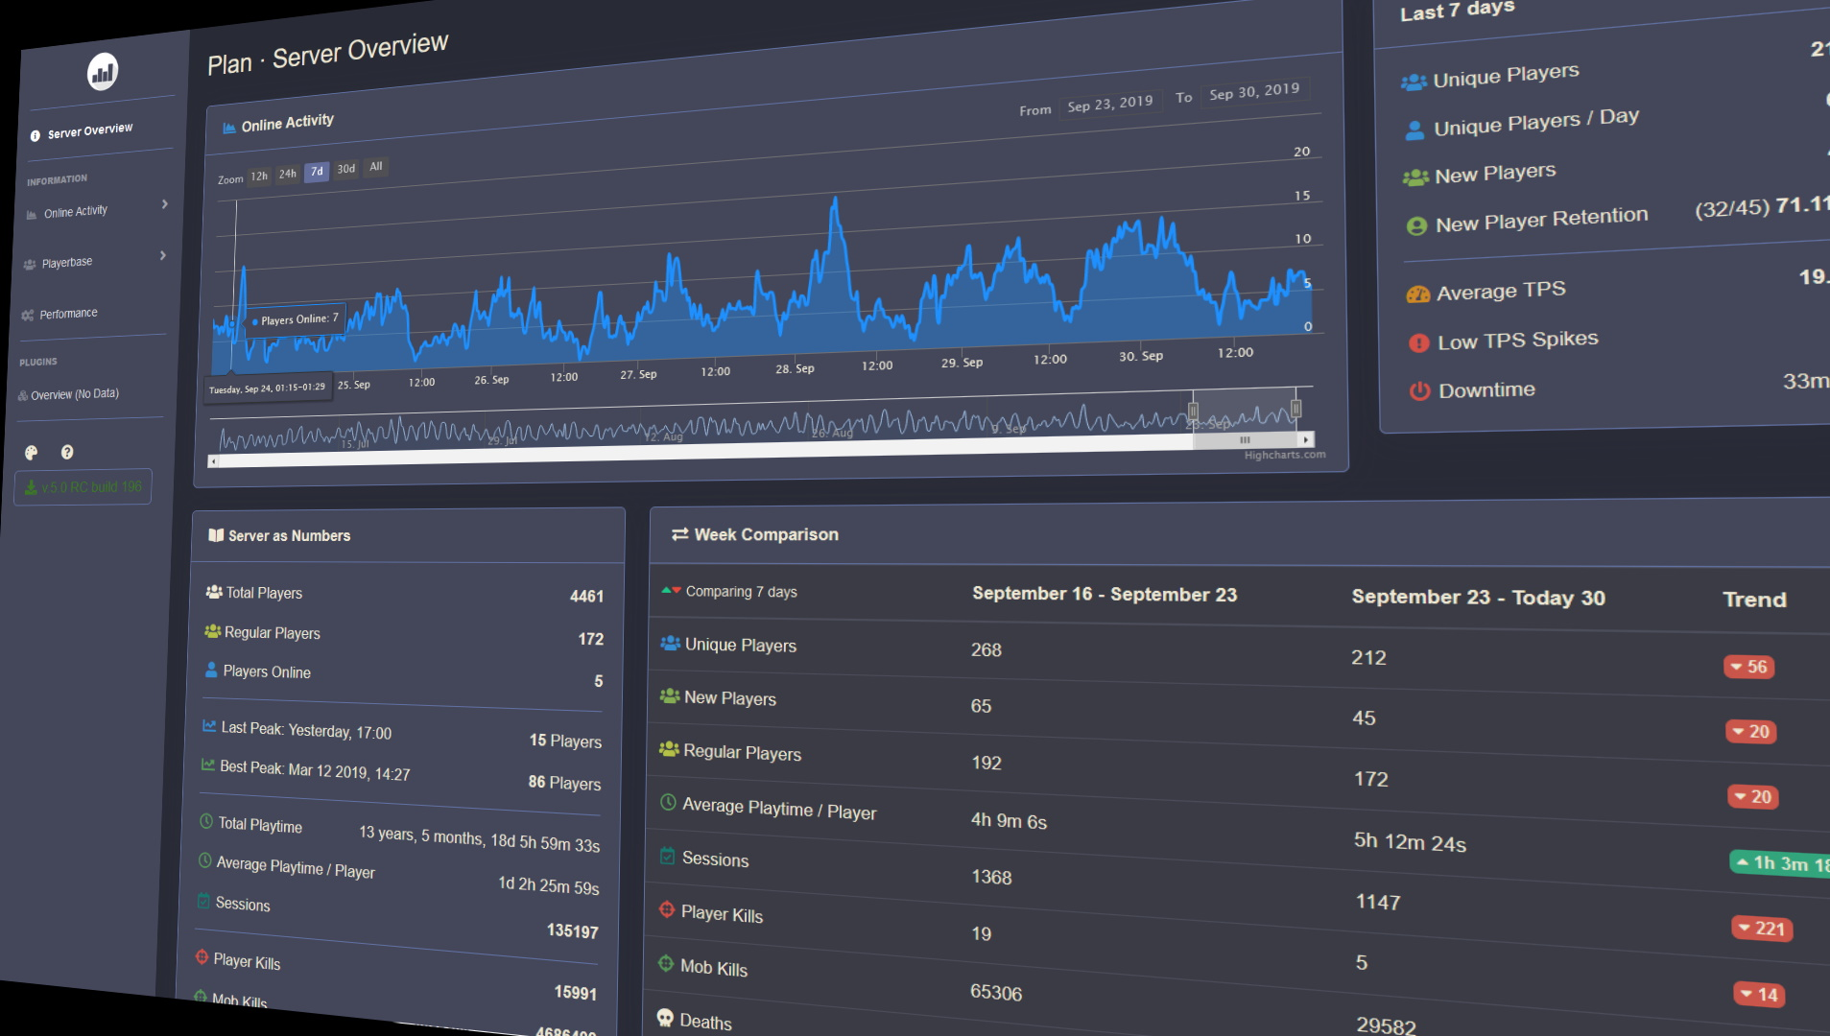This screenshot has height=1036, width=1830.
Task: Click the Downtime power icon
Action: (1419, 390)
